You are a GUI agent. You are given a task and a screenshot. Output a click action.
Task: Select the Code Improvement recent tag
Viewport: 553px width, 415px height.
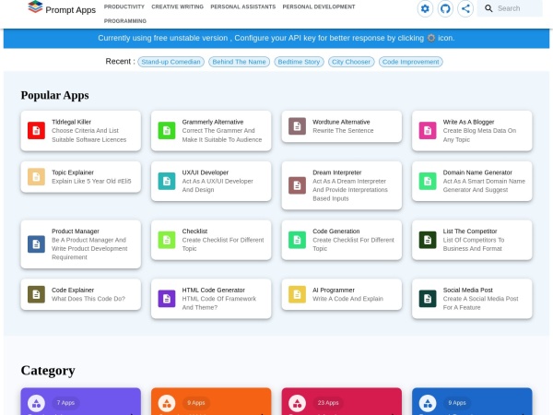[x=411, y=62]
